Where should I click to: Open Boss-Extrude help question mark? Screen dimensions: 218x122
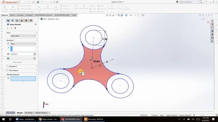point(35,24)
